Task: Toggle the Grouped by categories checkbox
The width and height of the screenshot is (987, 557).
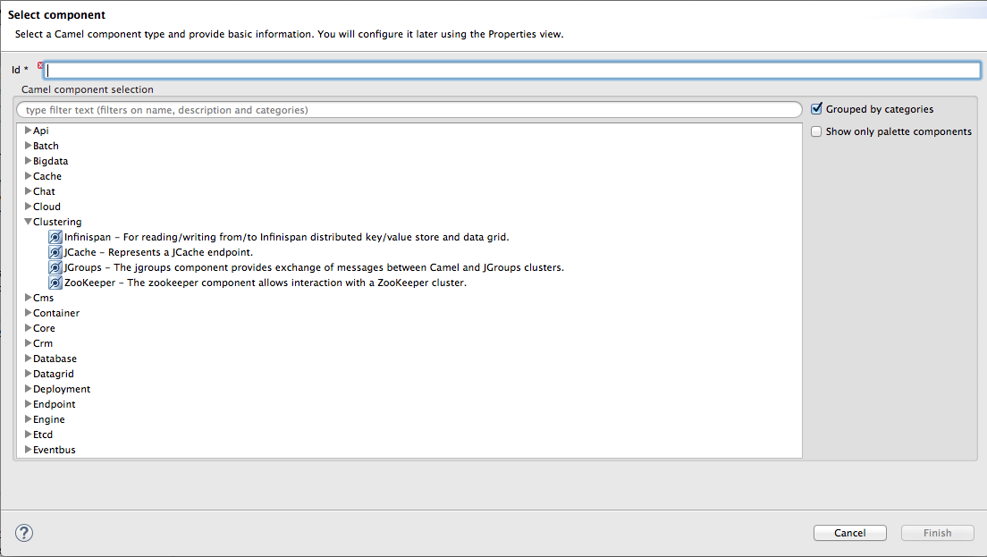Action: (816, 109)
